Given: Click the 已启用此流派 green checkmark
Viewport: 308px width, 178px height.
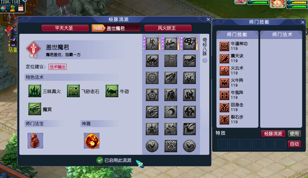Looking at the screenshot, I should pos(100,160).
